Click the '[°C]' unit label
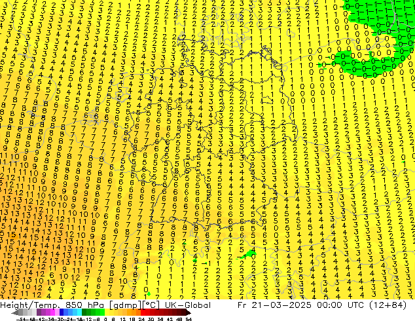This screenshot has width=415, height=321. pos(151,305)
